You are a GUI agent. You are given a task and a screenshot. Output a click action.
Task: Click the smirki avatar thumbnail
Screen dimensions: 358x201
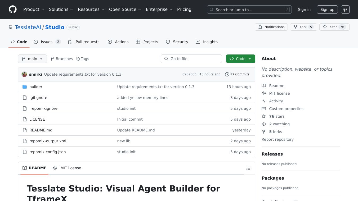click(x=24, y=74)
